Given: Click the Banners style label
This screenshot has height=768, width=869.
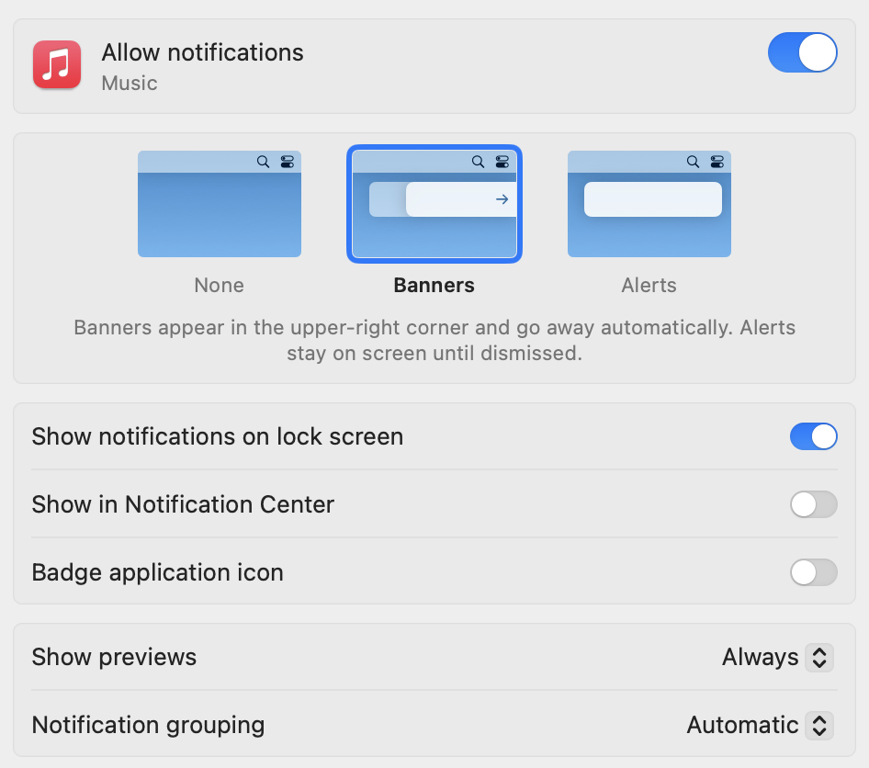Looking at the screenshot, I should pyautogui.click(x=434, y=286).
